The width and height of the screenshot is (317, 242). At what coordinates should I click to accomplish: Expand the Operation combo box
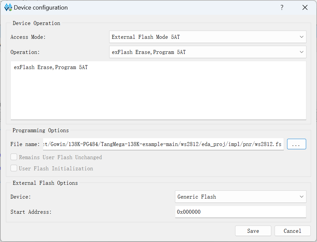[207, 52]
